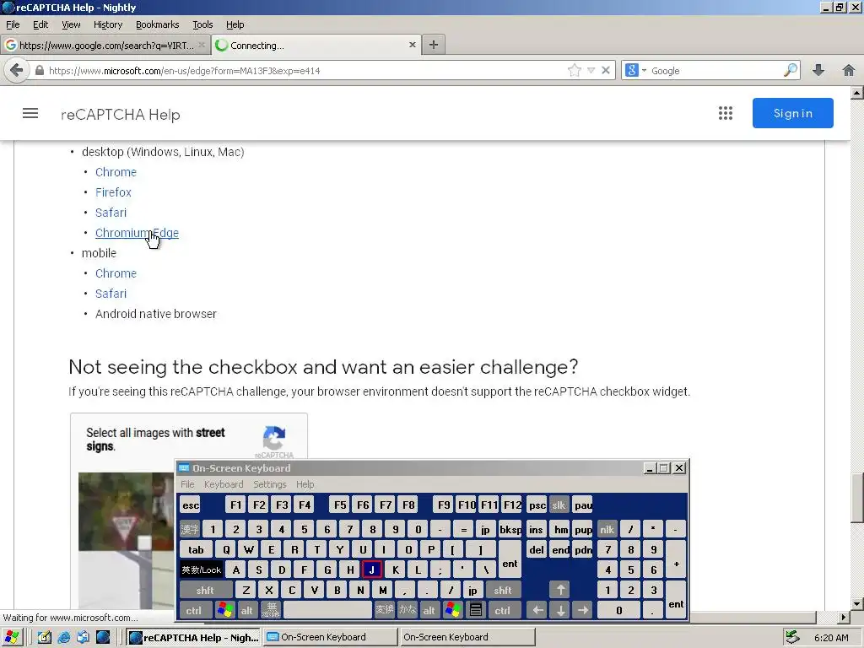Toggle the left ctrl key
Image resolution: width=864 pixels, height=648 pixels.
point(193,611)
